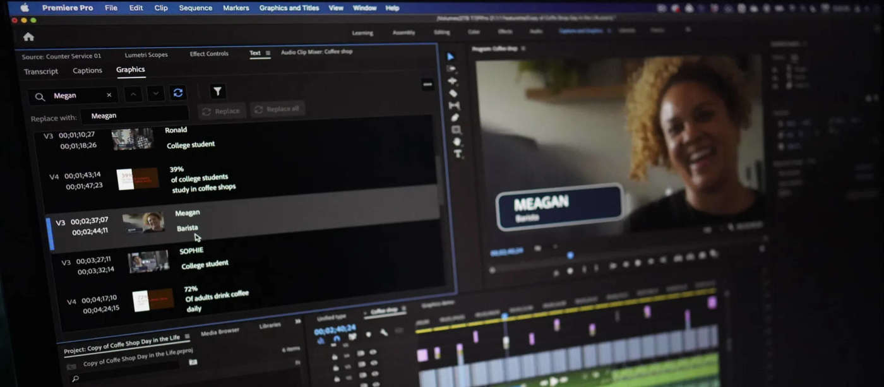884x387 pixels.
Task: Click the Replace with text field
Action: [135, 116]
